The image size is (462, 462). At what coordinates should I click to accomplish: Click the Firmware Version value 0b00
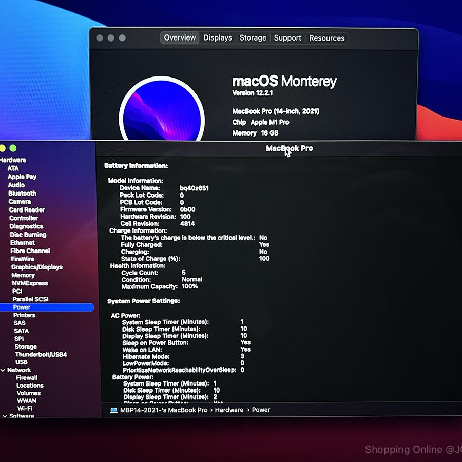pyautogui.click(x=188, y=209)
